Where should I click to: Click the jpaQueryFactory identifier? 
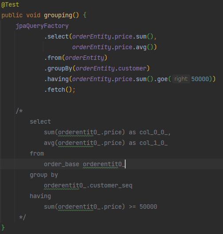click(42, 26)
